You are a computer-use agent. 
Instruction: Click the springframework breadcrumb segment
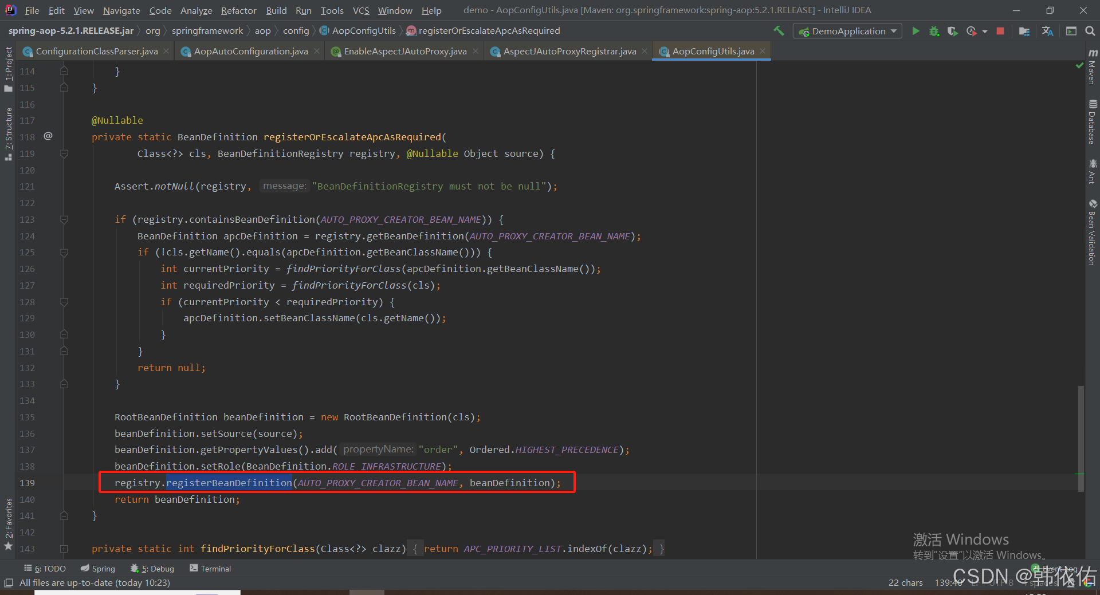207,30
